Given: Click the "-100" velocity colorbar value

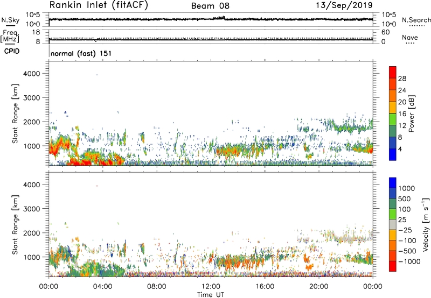Looking at the screenshot, I should 407,240.
